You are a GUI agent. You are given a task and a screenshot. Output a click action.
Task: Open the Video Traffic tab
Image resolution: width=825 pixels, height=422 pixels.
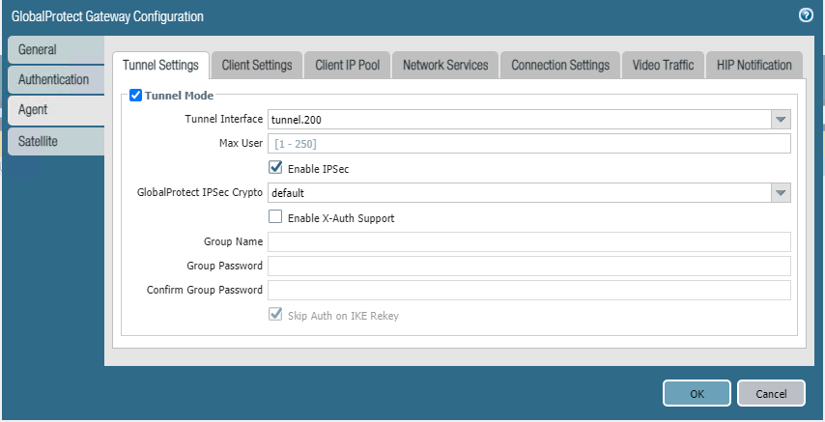tap(663, 66)
